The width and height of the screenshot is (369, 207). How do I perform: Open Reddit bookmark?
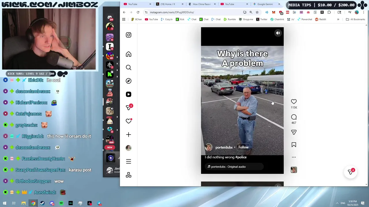coord(321,19)
